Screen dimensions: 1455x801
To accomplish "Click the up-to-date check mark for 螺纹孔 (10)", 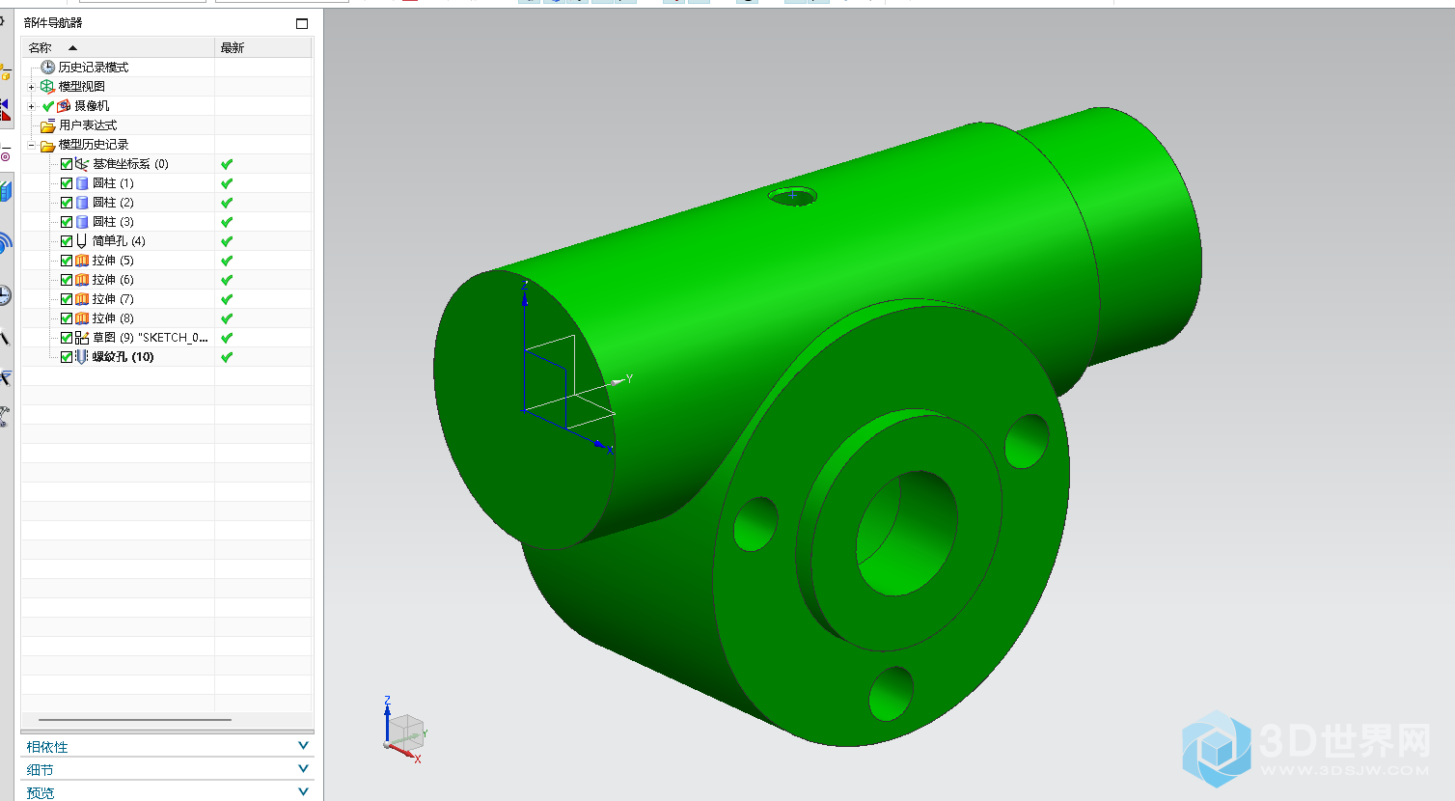I will point(227,357).
